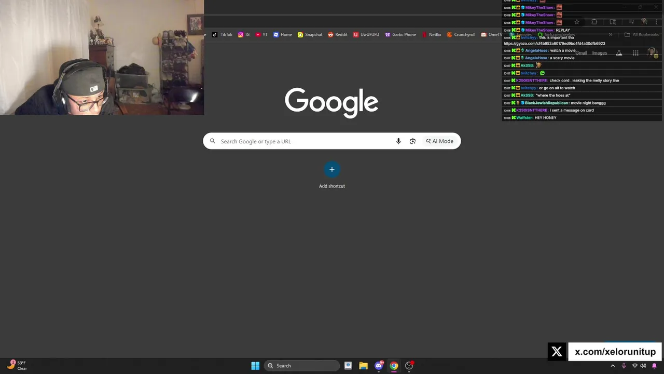The image size is (664, 374).
Task: Open OBS Studio from the taskbar
Action: 409,366
